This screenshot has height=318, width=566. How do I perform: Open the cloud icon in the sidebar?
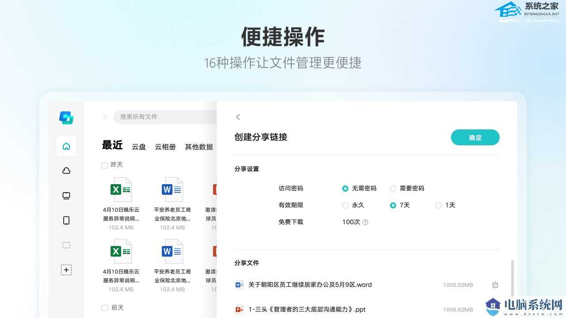pyautogui.click(x=66, y=171)
